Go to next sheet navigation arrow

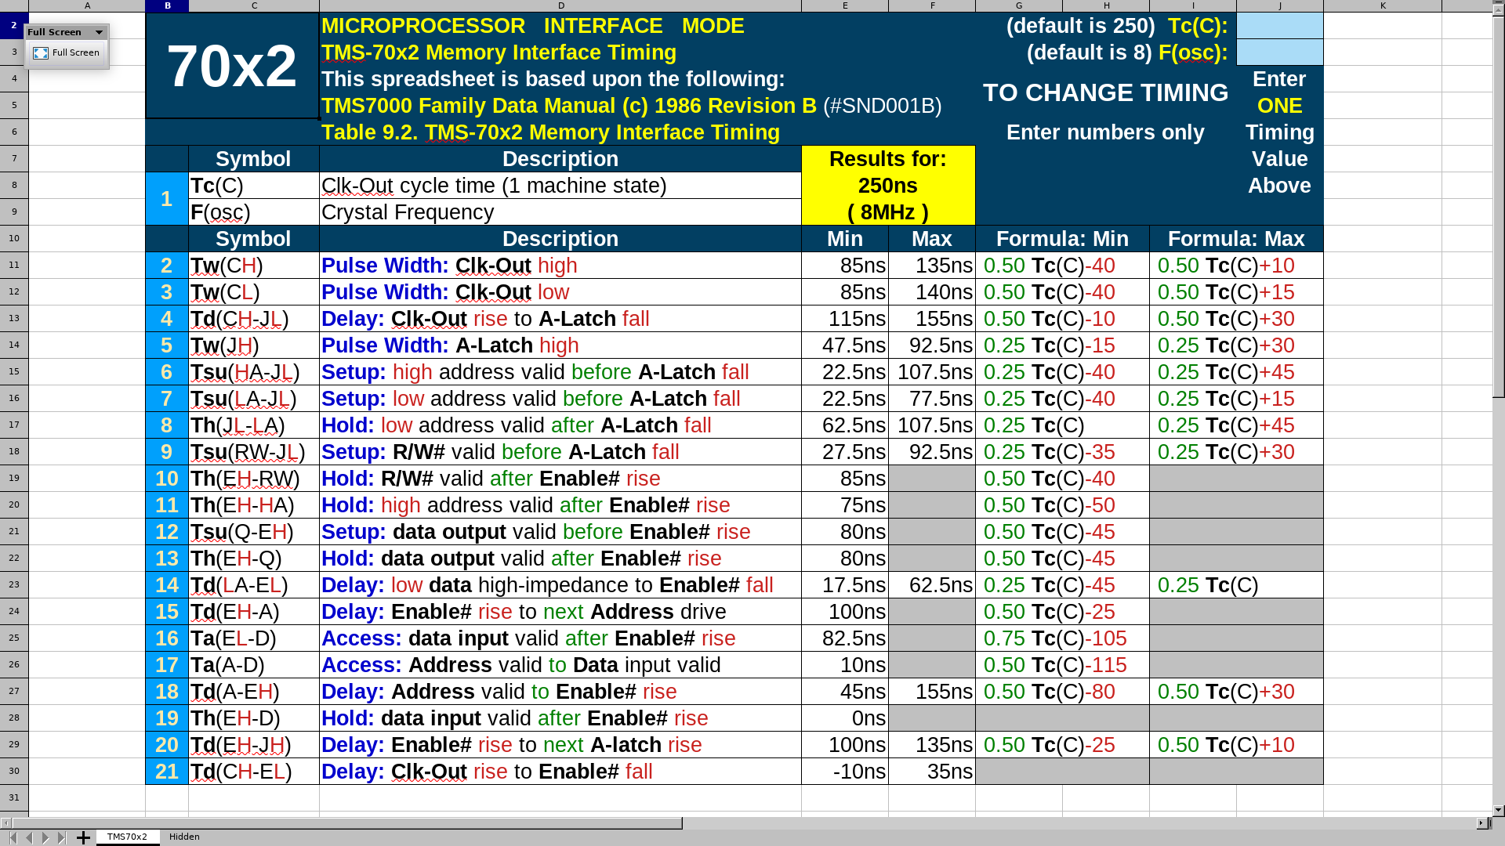tap(45, 837)
